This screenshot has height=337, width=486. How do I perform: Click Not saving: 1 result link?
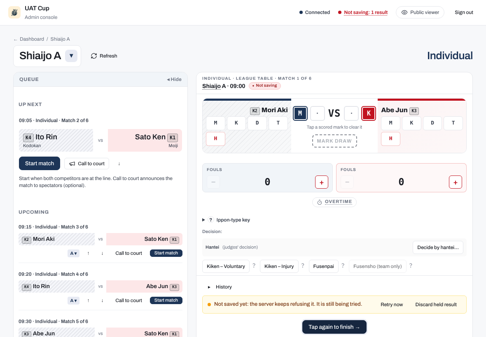(x=366, y=12)
